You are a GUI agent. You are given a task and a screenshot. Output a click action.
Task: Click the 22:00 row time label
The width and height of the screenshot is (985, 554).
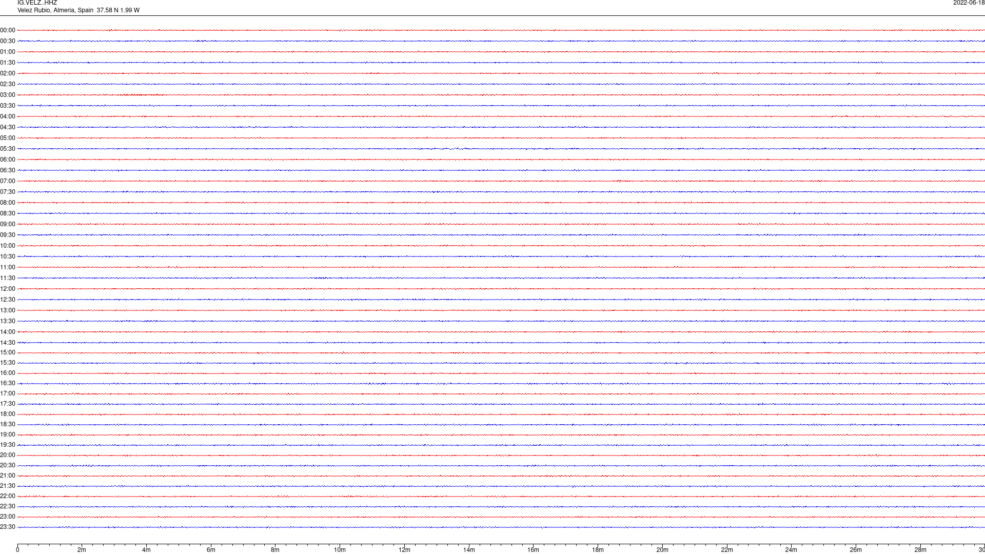[x=8, y=496]
